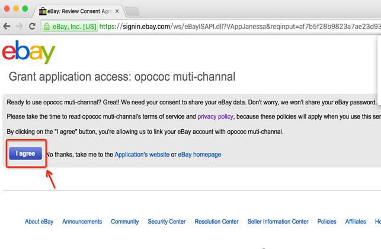This screenshot has height=249, width=381.
Task: Open the Seller Information Center link
Action: click(278, 222)
